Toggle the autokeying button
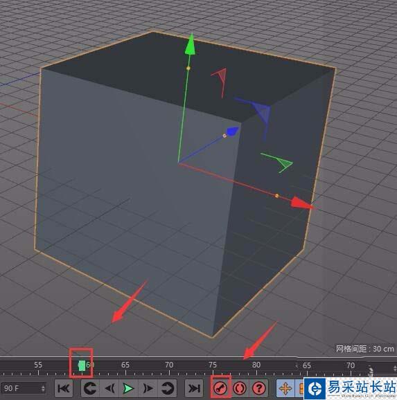 240,388
